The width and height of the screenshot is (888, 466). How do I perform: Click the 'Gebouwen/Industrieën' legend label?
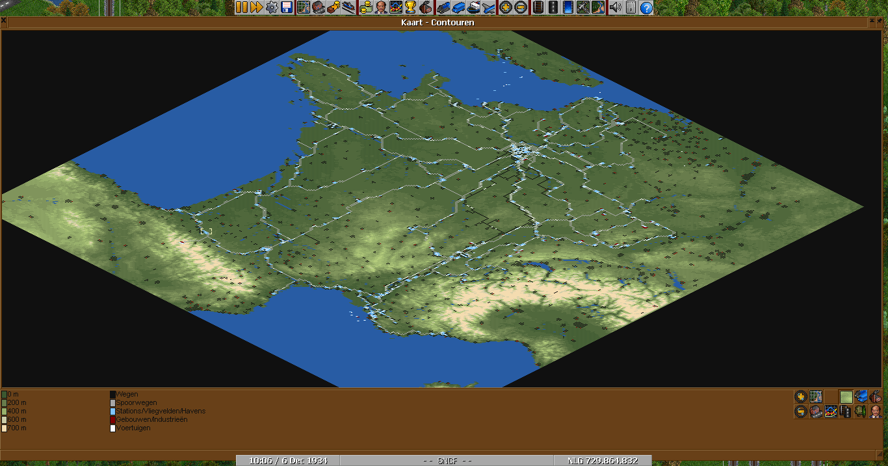click(x=151, y=419)
